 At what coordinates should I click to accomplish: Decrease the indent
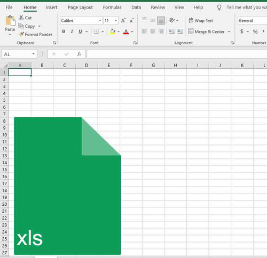point(172,31)
